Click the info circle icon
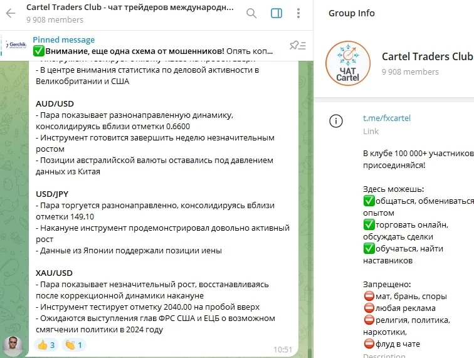This screenshot has height=358, width=474. pyautogui.click(x=336, y=121)
